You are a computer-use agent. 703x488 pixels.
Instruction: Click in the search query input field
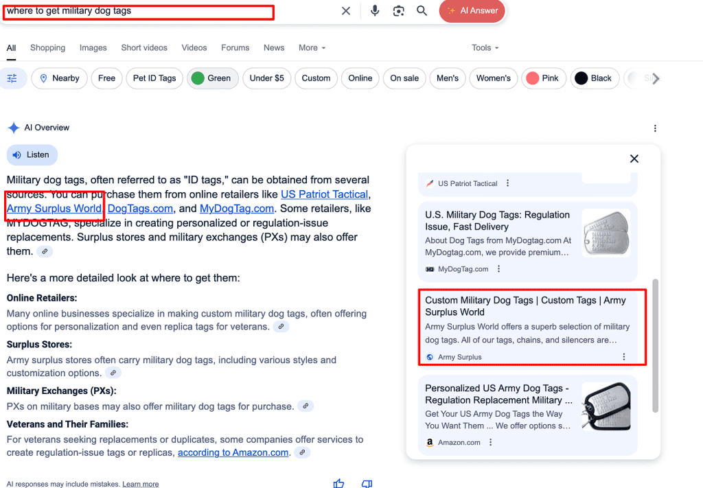[139, 12]
